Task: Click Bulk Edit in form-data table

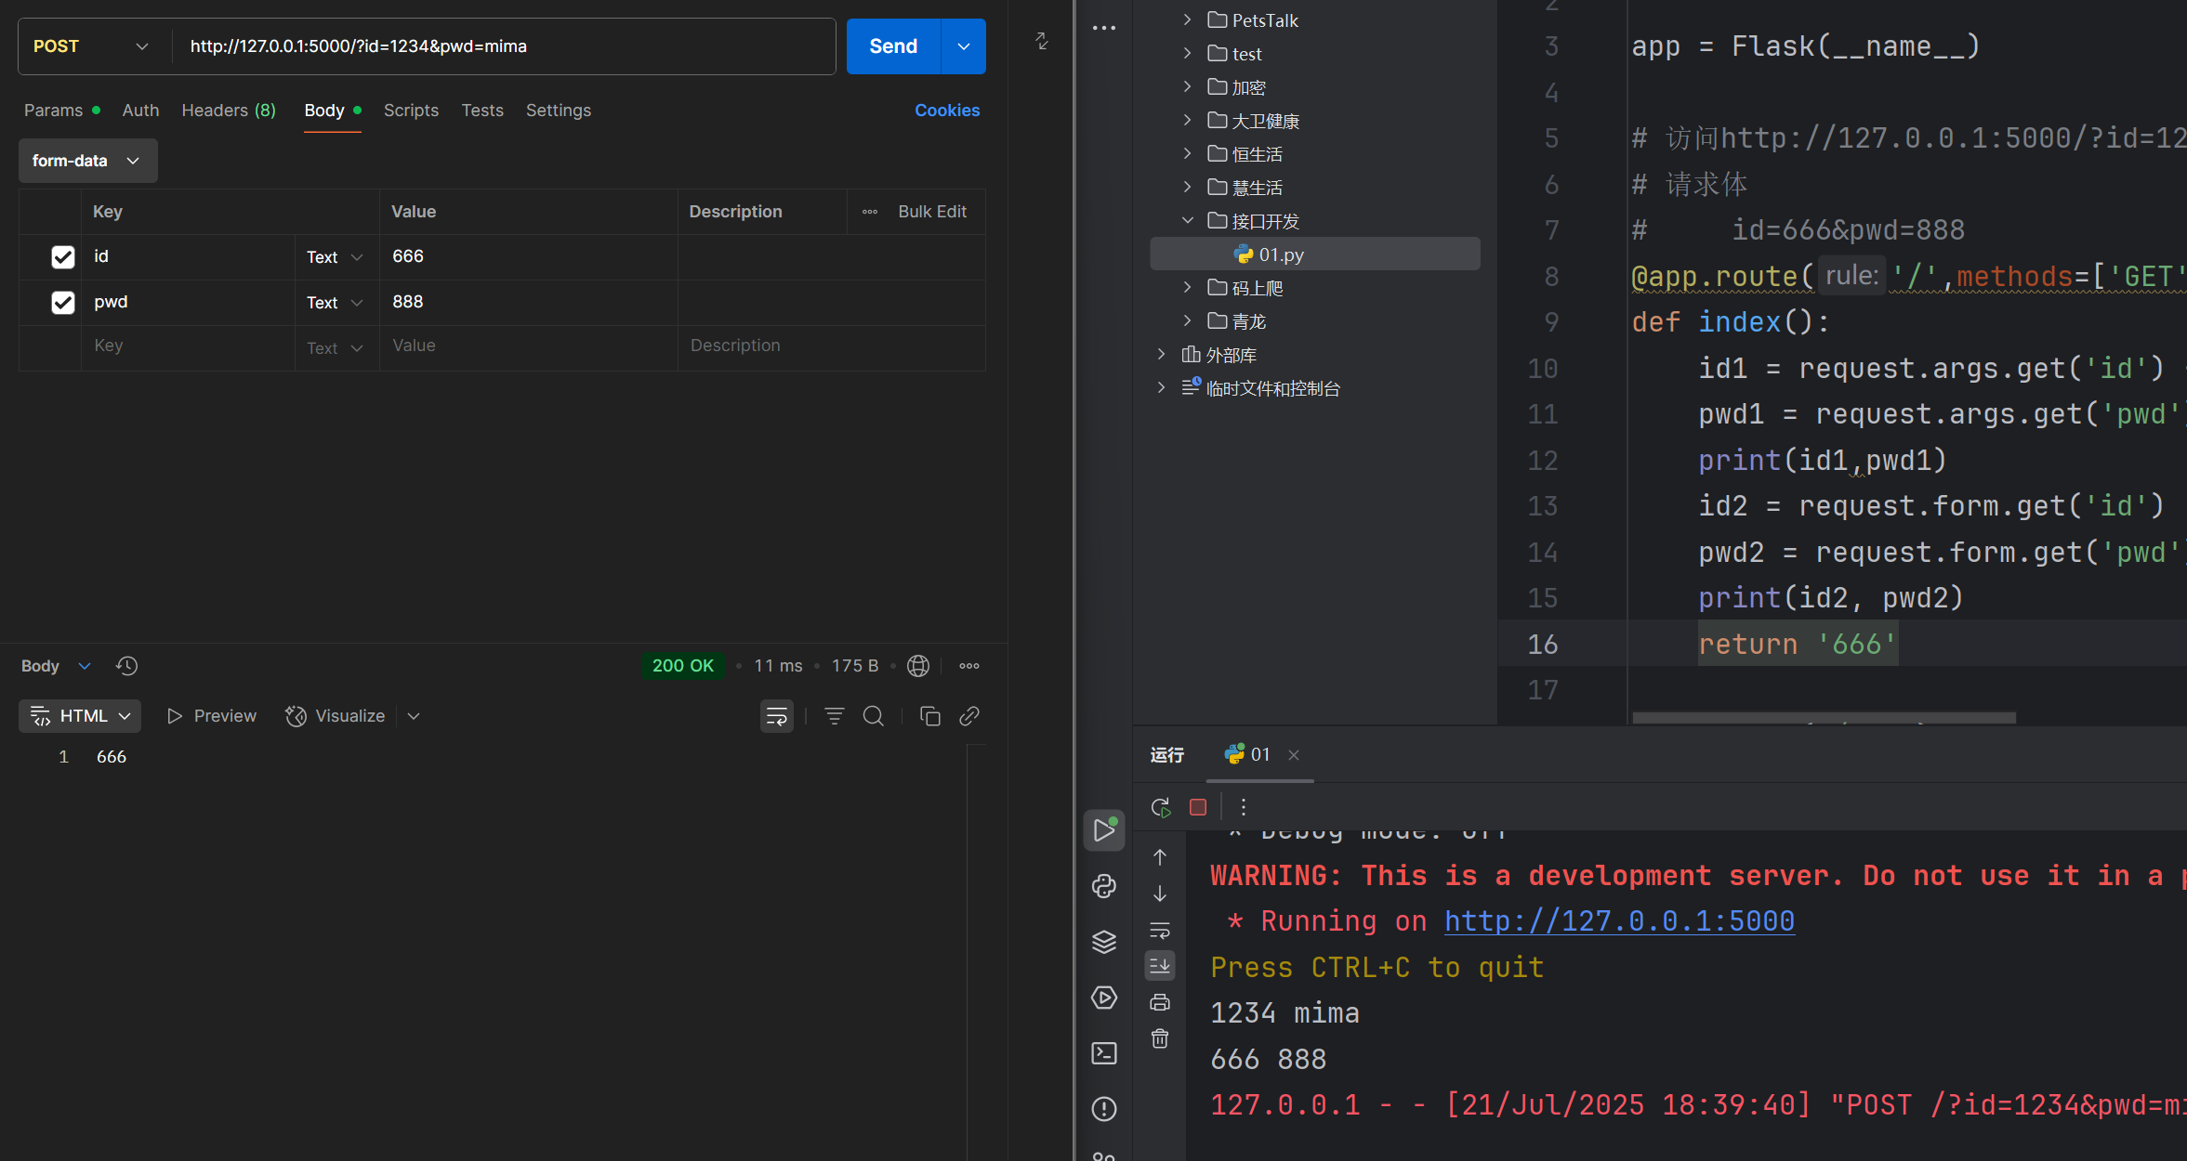Action: [x=932, y=212]
